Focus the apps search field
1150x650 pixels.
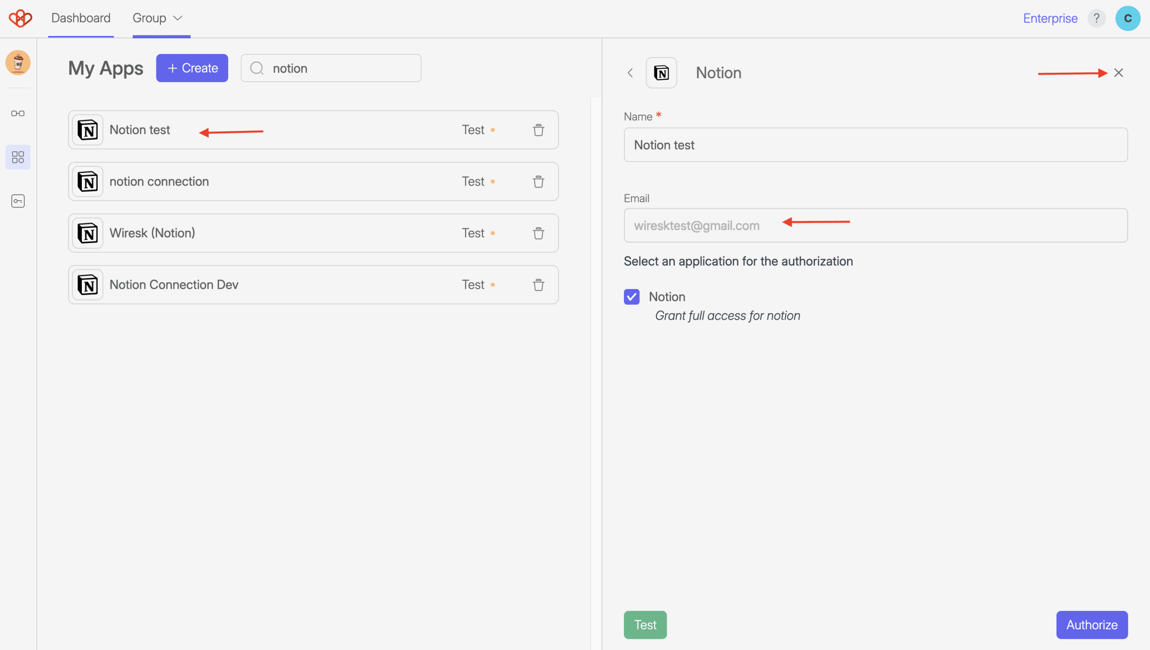pos(331,68)
